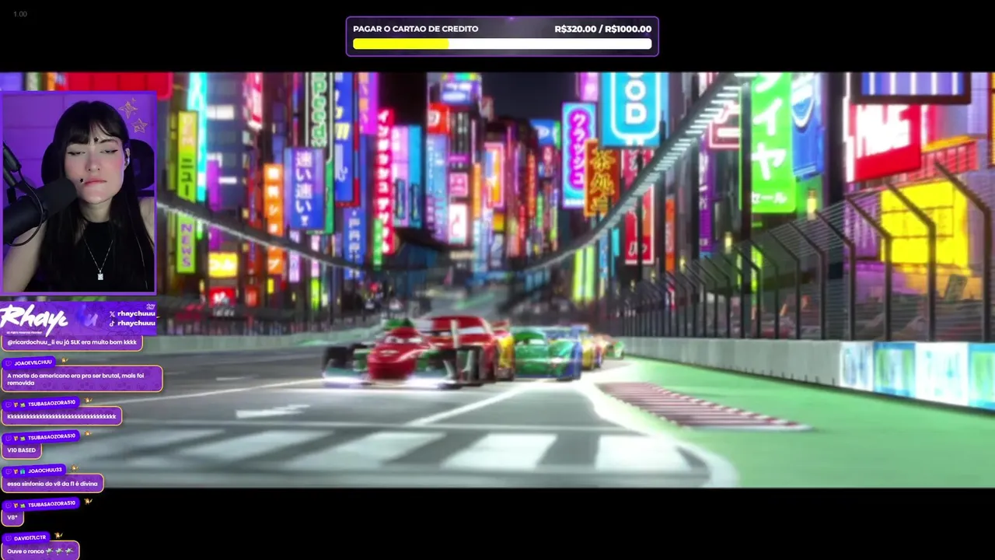Viewport: 995px width, 560px height.
Task: Click the TikTok logo beside rhaychuuu
Action: [x=112, y=323]
